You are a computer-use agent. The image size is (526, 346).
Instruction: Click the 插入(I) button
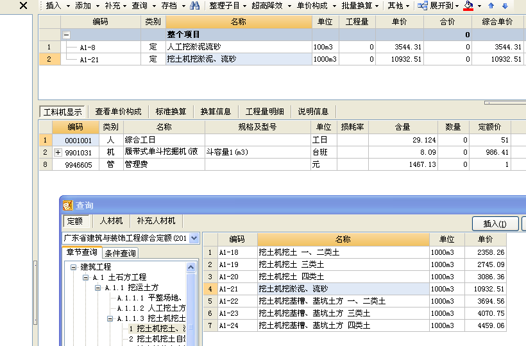[495, 224]
